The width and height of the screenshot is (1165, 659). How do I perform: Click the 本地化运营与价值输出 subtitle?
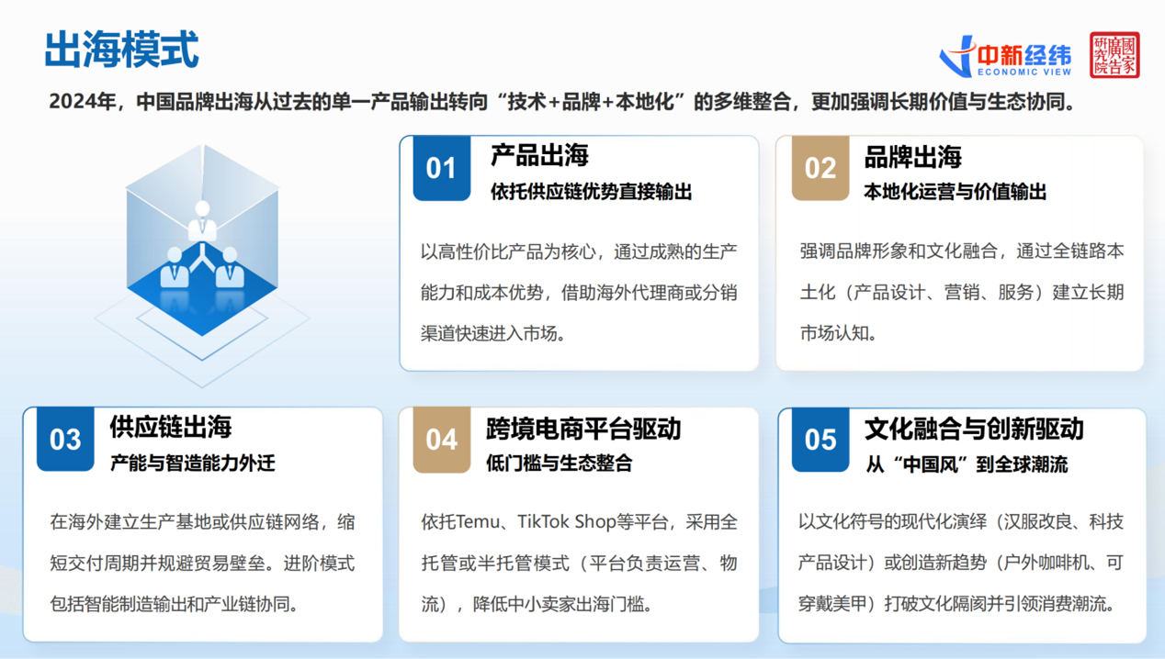coord(956,192)
